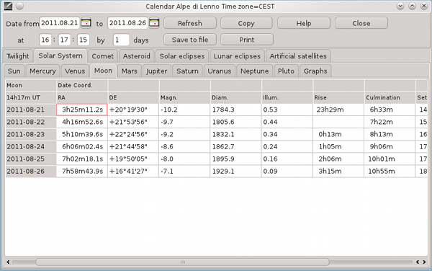Click the round pin button in title bar

[x=19, y=6]
